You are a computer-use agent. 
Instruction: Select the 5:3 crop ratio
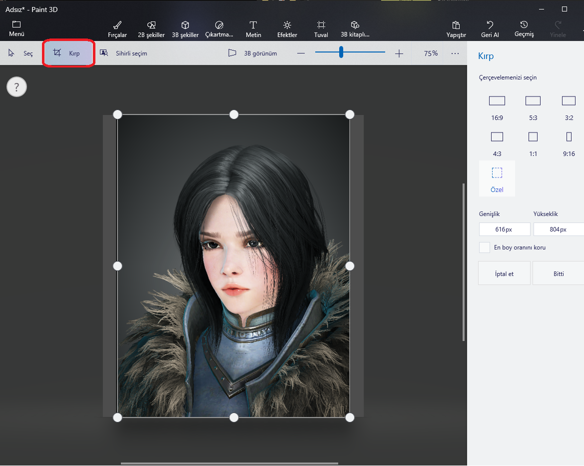533,108
